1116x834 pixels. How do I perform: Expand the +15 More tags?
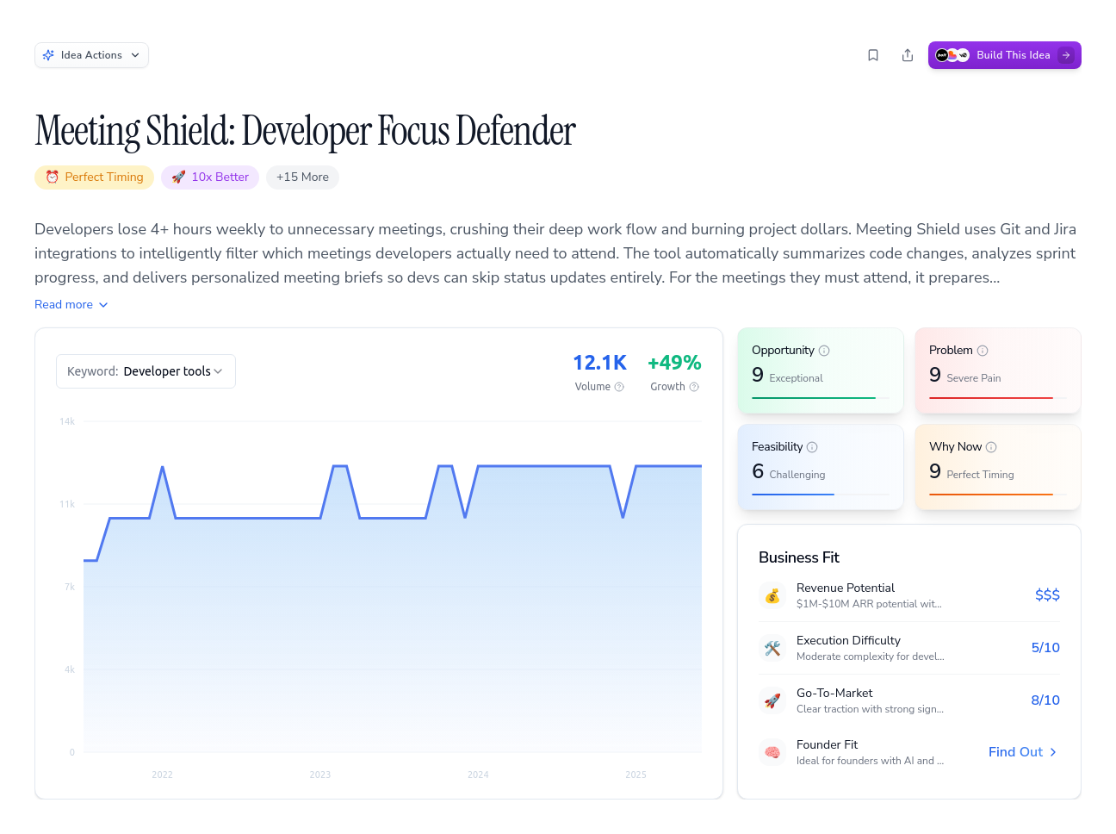pos(302,177)
